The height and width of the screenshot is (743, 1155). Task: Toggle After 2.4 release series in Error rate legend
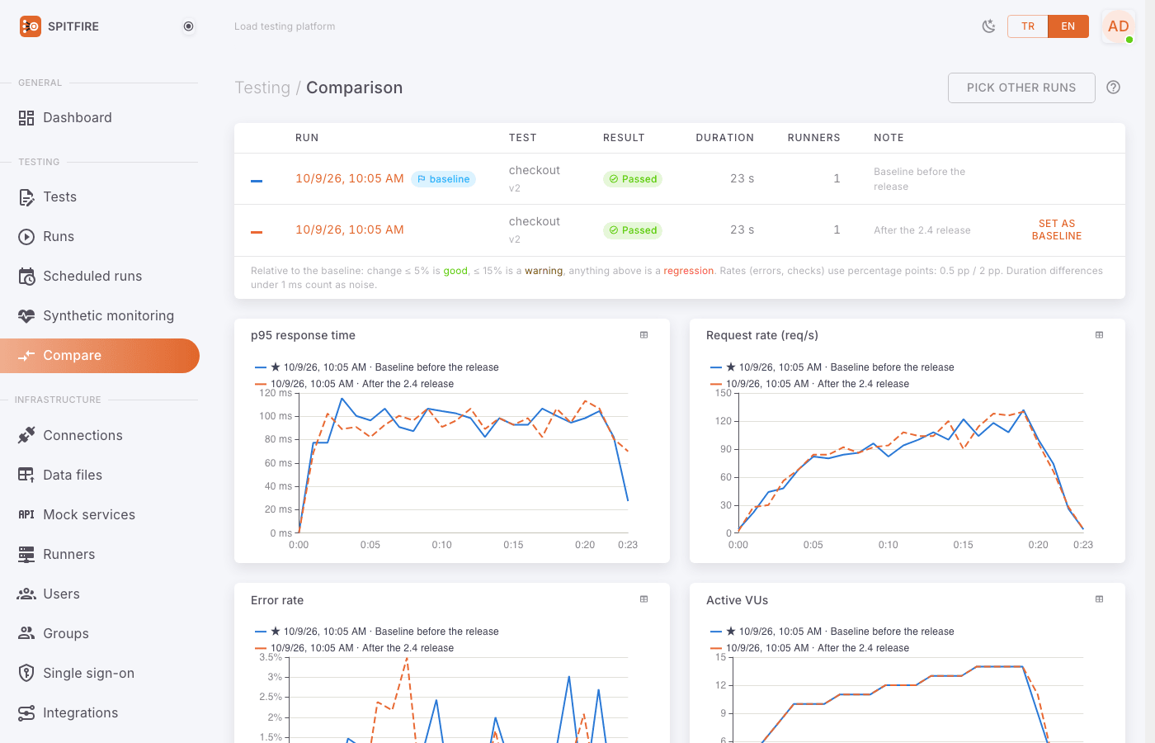355,648
